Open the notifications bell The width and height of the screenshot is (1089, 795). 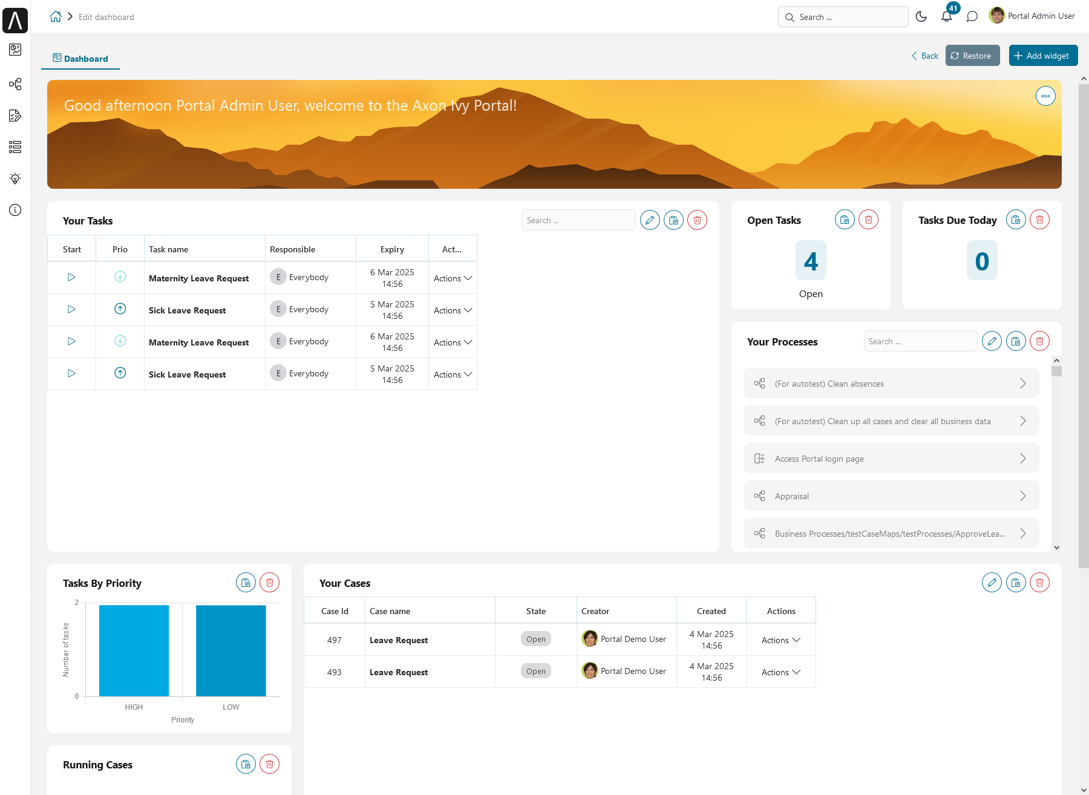(x=947, y=16)
